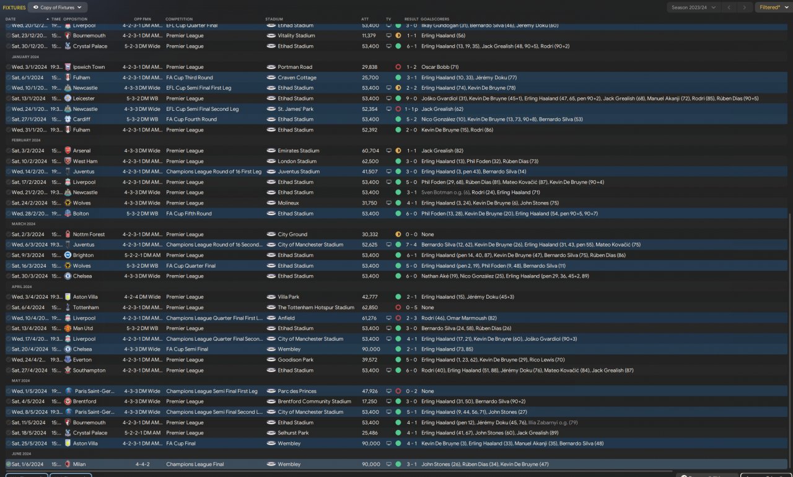Screen dimensions: 793x477
Task: Click the Man Utd club badge
Action: click(68, 328)
